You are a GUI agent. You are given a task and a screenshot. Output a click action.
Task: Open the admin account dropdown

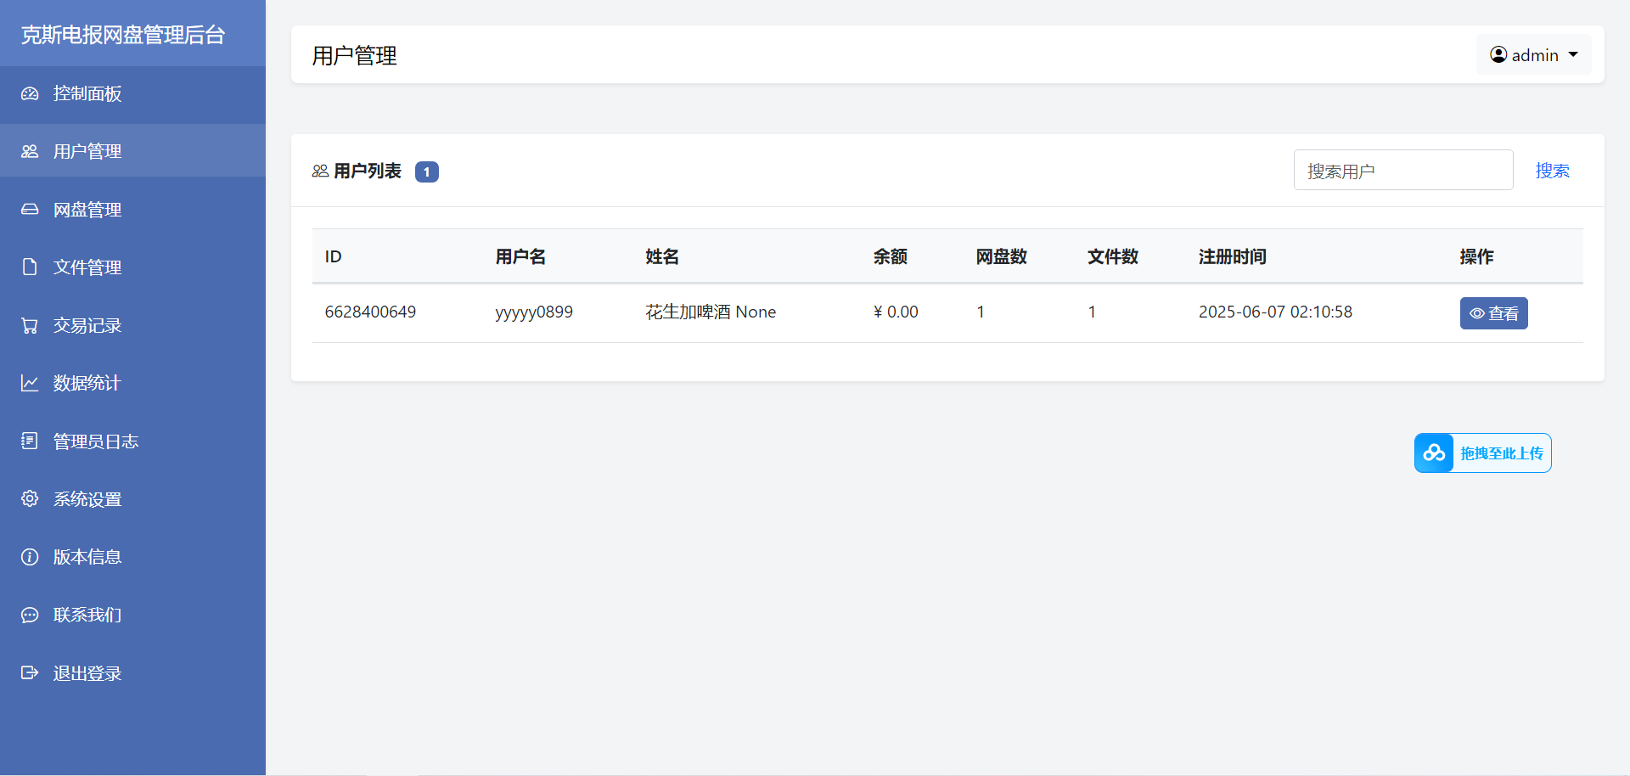point(1533,54)
